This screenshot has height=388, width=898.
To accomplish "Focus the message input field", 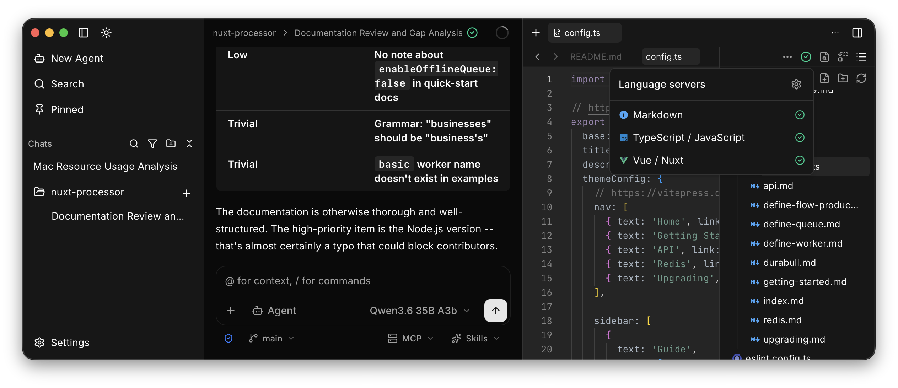I will [363, 281].
